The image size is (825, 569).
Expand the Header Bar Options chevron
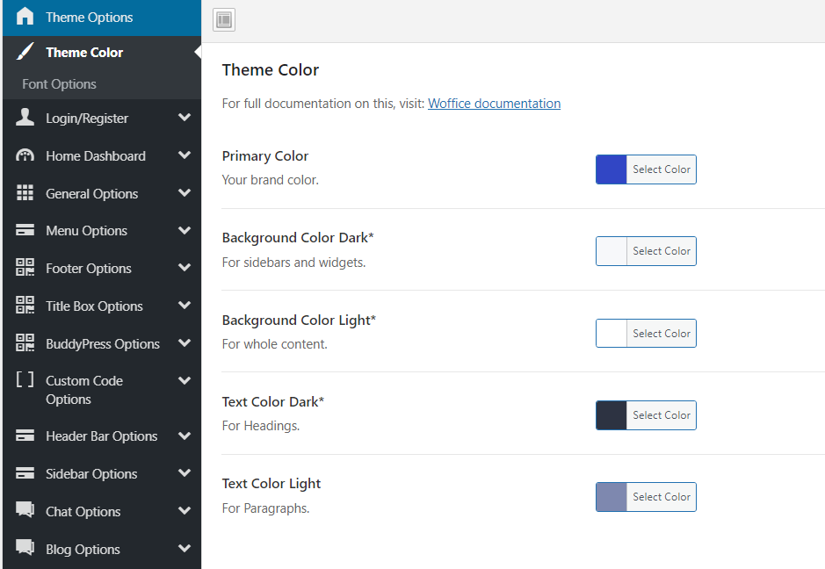pyautogui.click(x=185, y=436)
